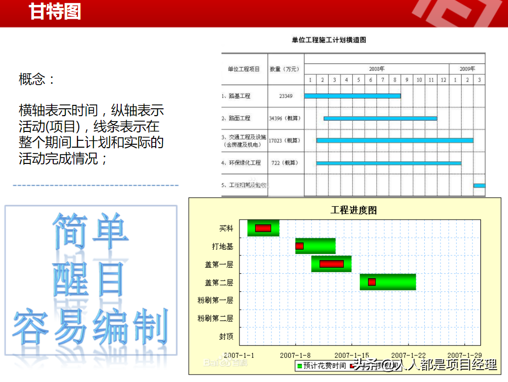Click the lower chart title 工程进度图
508x382 pixels.
click(353, 210)
